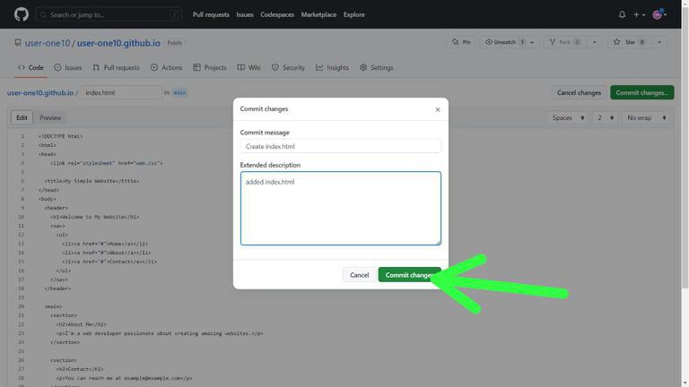Viewport: 689px width, 387px height.
Task: Click the Extended description text area
Action: (341, 208)
